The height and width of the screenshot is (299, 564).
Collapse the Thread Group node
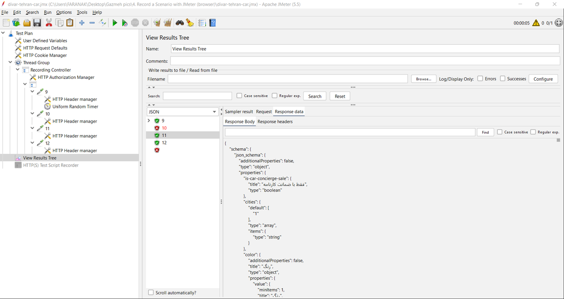pos(10,62)
